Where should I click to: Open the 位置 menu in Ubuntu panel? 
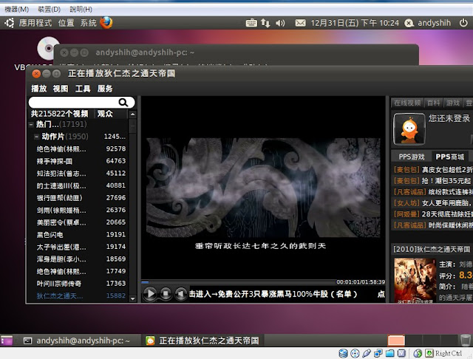[66, 23]
